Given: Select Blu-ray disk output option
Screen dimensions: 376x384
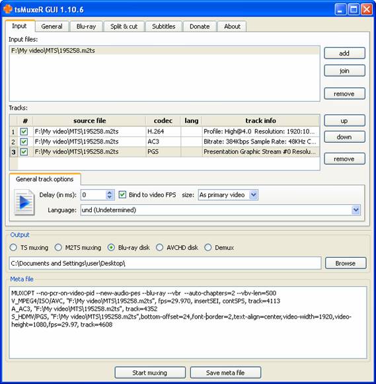Looking at the screenshot, I should [x=111, y=248].
